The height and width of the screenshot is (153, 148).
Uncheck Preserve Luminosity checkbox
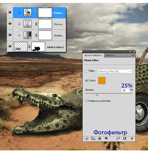[86, 101]
